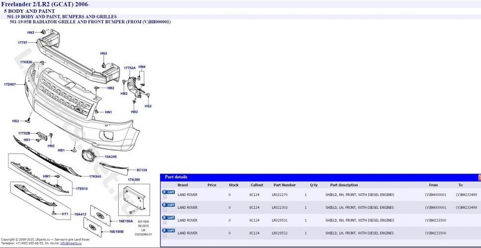The image size is (481, 248).
Task: Select callout 15A245 on the diagram
Action: pyautogui.click(x=111, y=157)
